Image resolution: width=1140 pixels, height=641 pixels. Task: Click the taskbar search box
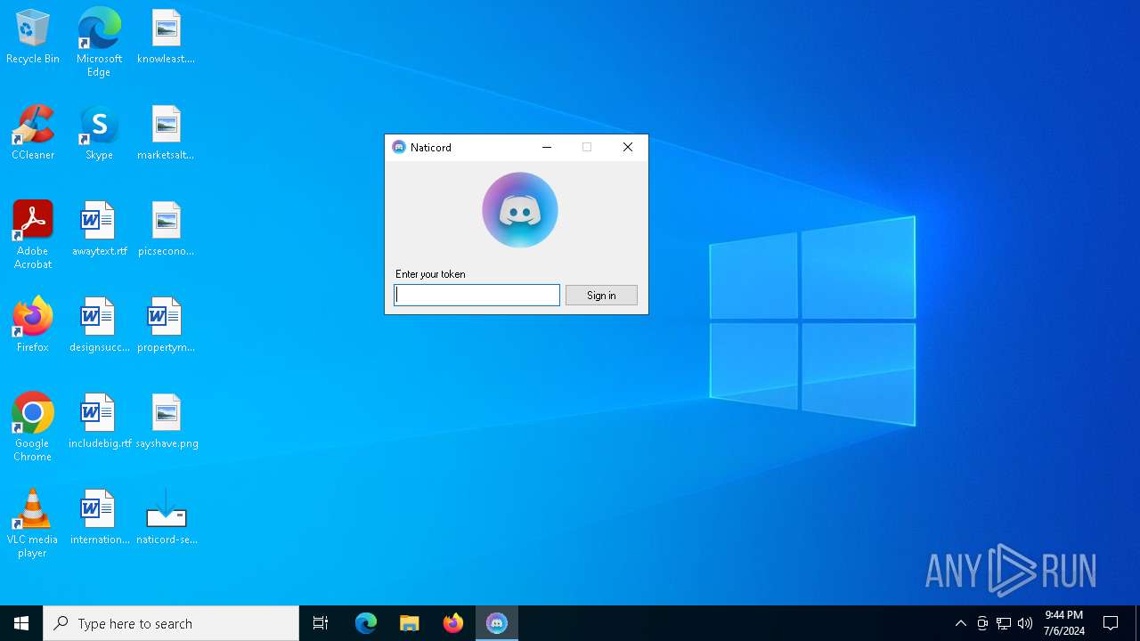(x=171, y=623)
